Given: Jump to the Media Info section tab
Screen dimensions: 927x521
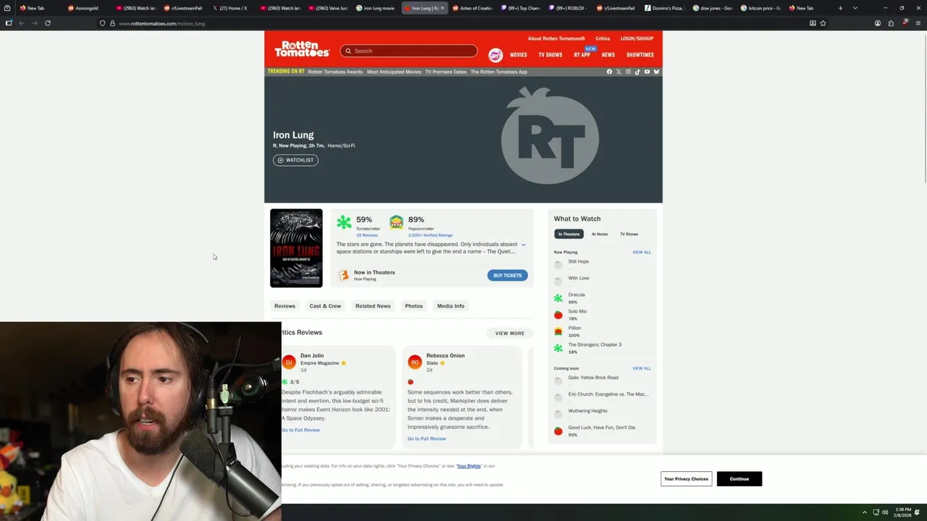Looking at the screenshot, I should [450, 306].
